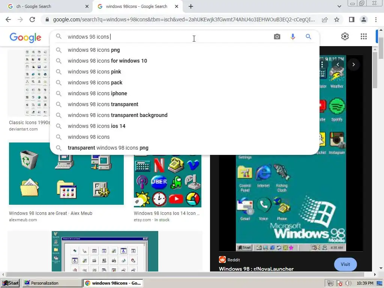Choose suggestion 'windows 98 icons for windows 10'

pyautogui.click(x=184, y=61)
